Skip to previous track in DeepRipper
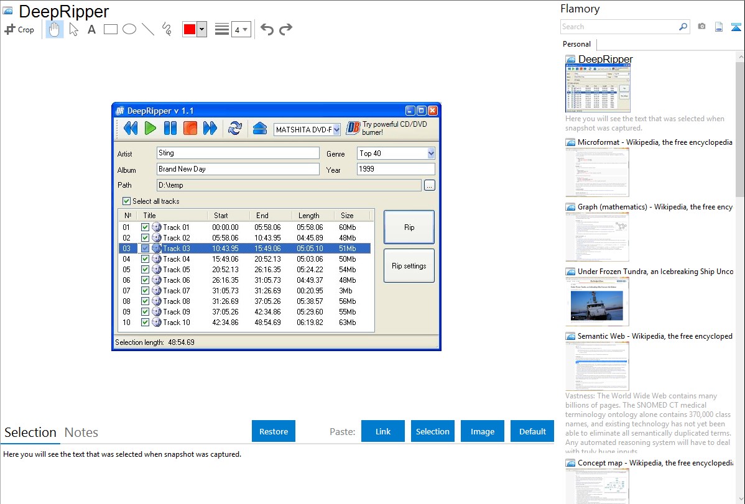The image size is (745, 504). click(x=130, y=128)
